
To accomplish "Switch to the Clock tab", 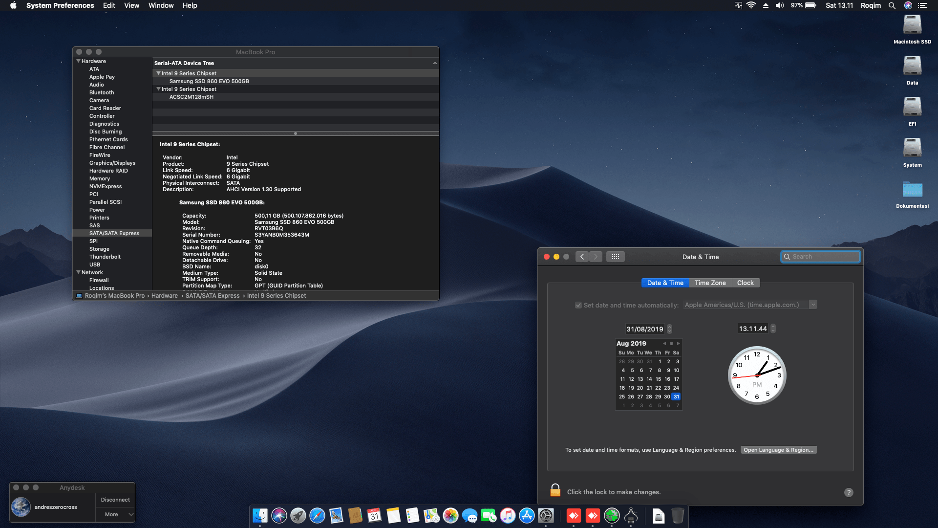I will pyautogui.click(x=746, y=283).
